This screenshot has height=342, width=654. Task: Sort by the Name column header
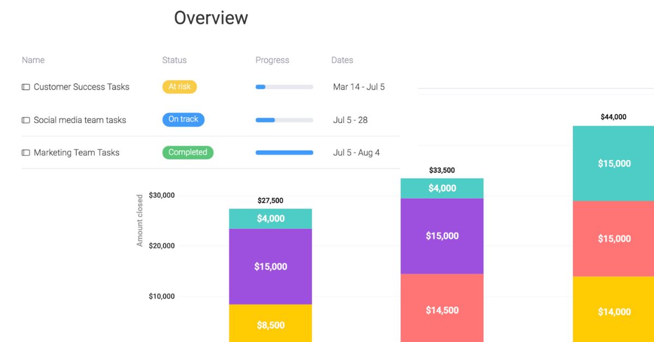click(x=33, y=60)
